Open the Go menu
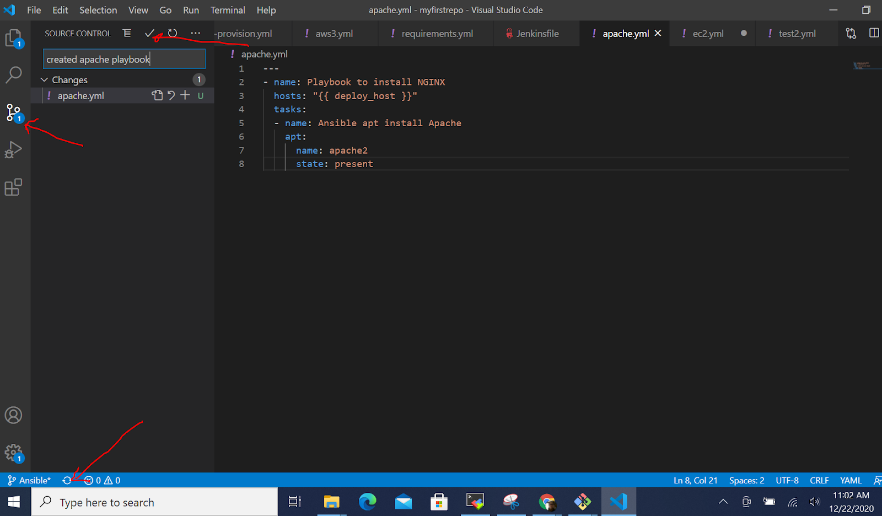 [165, 10]
